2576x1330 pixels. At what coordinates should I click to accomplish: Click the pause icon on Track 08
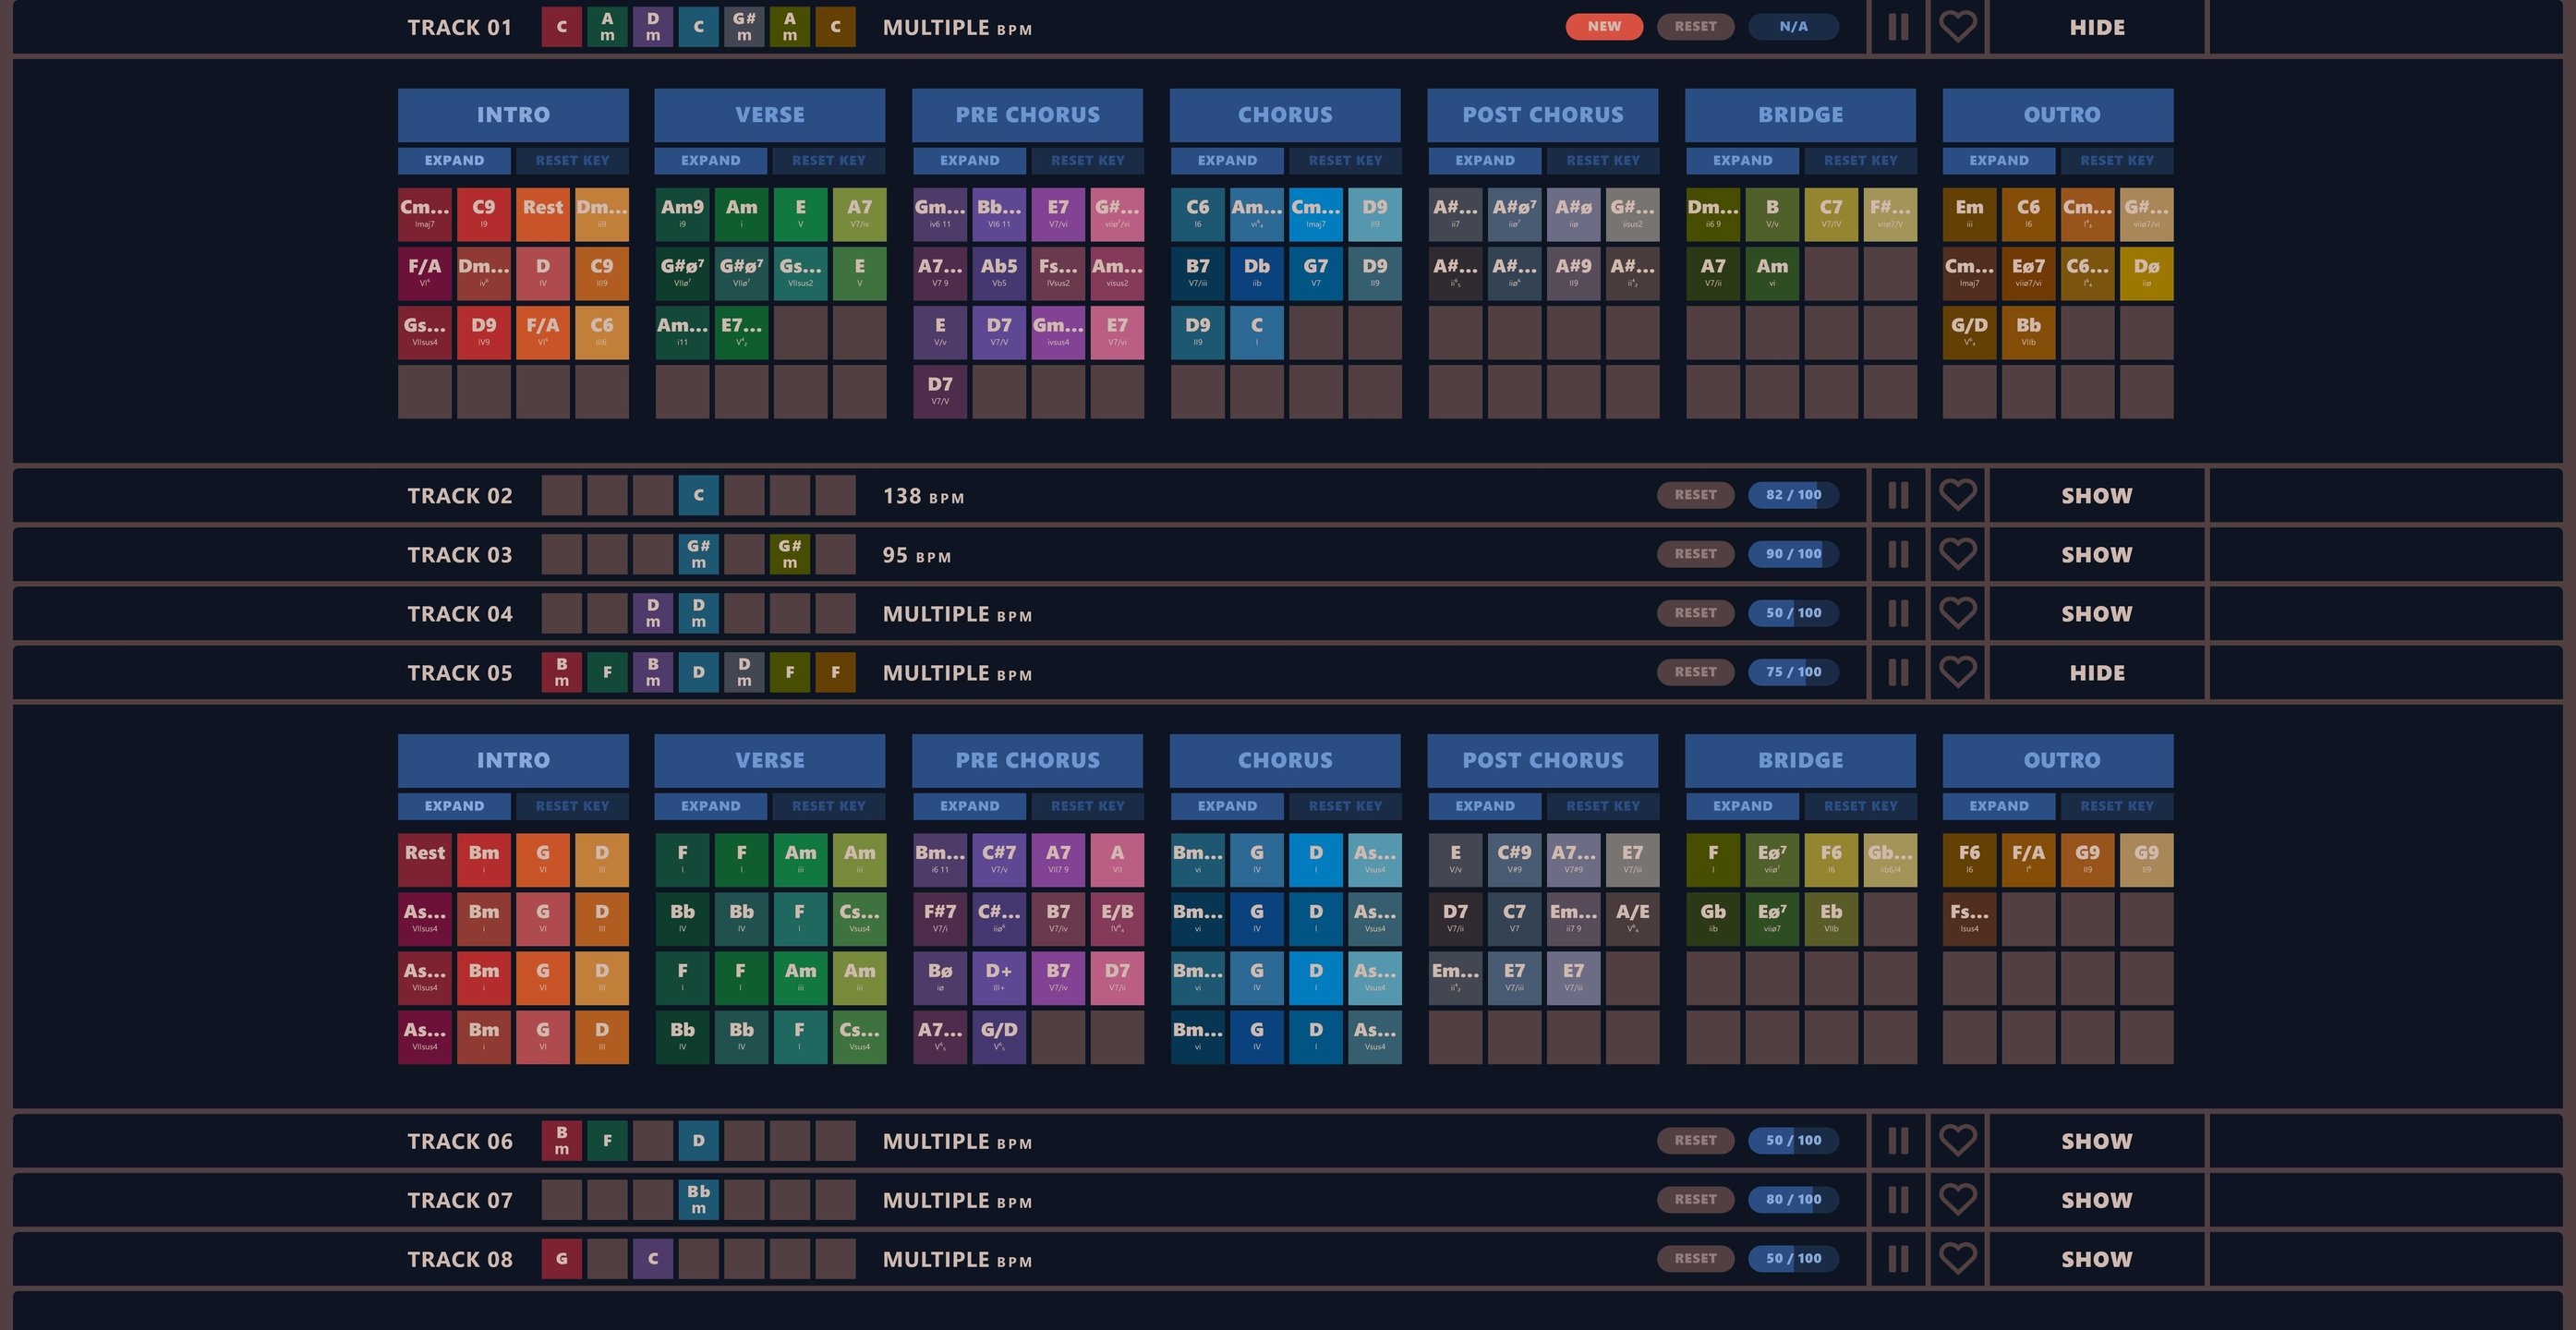click(1897, 1258)
